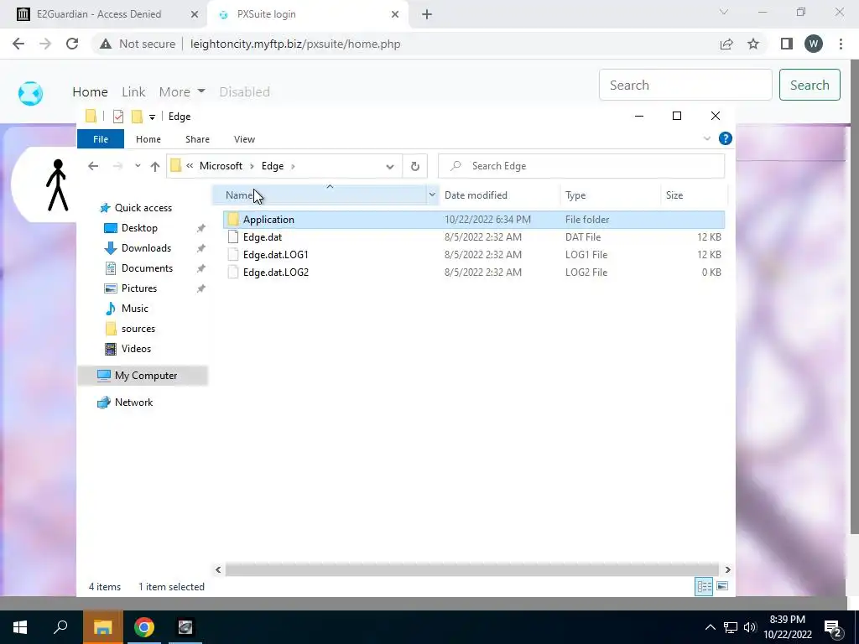The height and width of the screenshot is (644, 859).
Task: Open Chrome side panel icon
Action: (x=787, y=44)
